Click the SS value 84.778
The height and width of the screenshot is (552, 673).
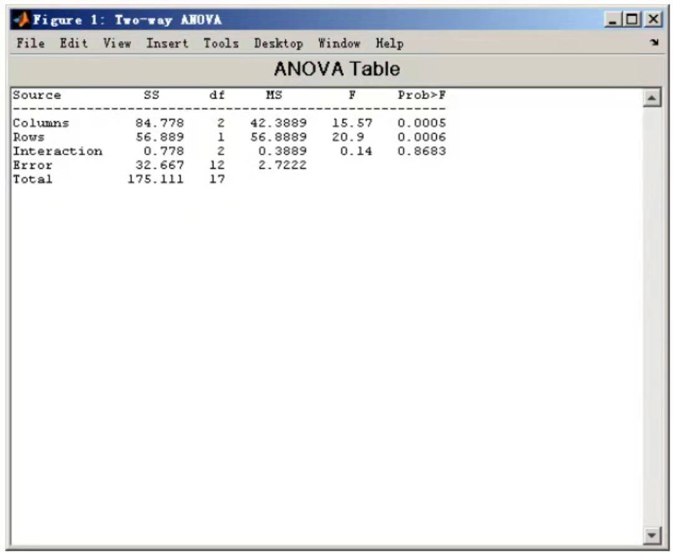click(160, 123)
